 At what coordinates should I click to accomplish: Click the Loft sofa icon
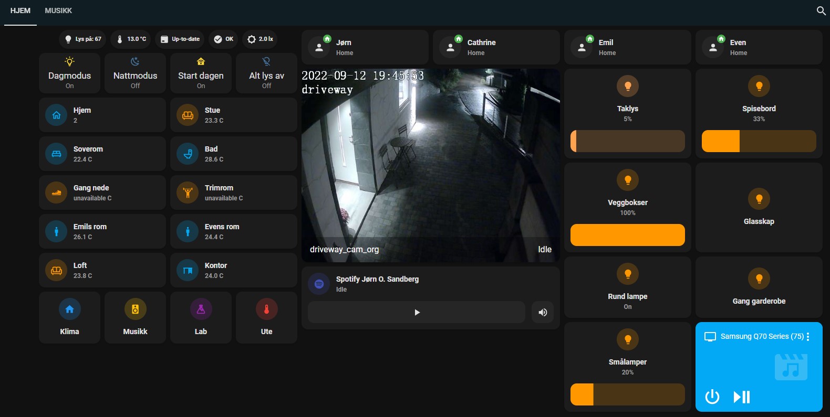click(x=56, y=270)
